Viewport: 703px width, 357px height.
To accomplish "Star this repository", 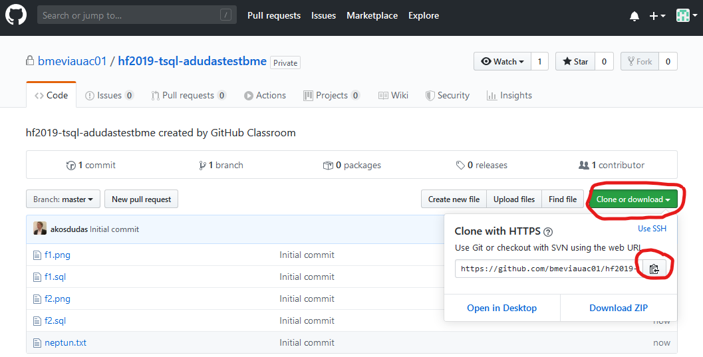I will tap(575, 62).
